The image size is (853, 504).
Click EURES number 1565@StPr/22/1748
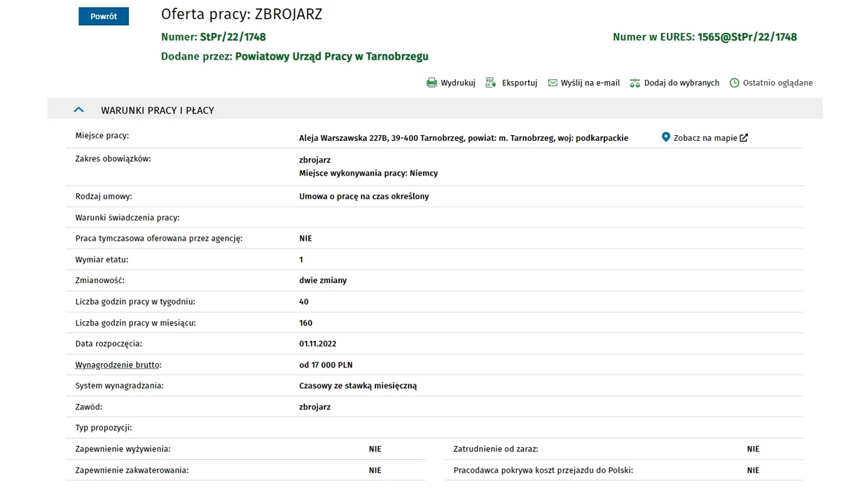(x=747, y=37)
